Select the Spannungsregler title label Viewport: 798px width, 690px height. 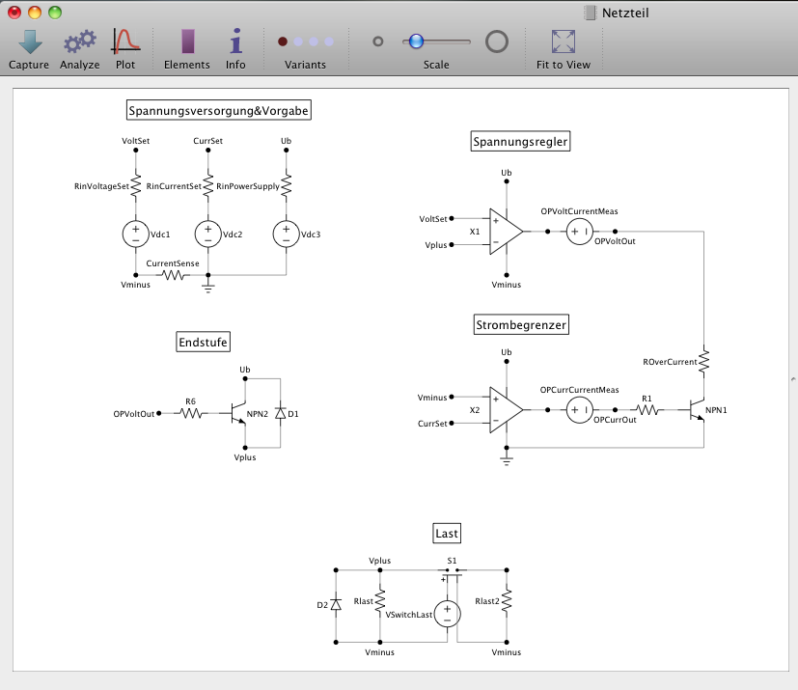[x=520, y=142]
